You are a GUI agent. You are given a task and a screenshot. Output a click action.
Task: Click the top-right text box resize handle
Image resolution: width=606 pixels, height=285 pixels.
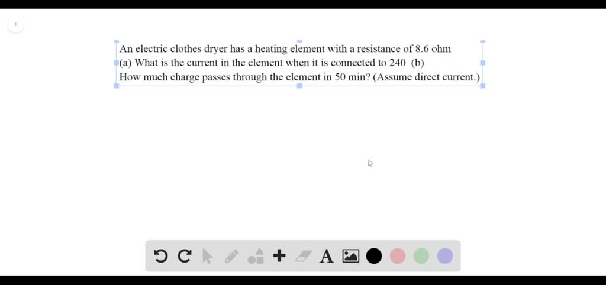483,41
